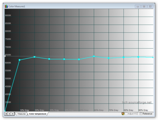Click the 10% Gray data point
This screenshot has height=120, width=158.
tap(20, 60)
